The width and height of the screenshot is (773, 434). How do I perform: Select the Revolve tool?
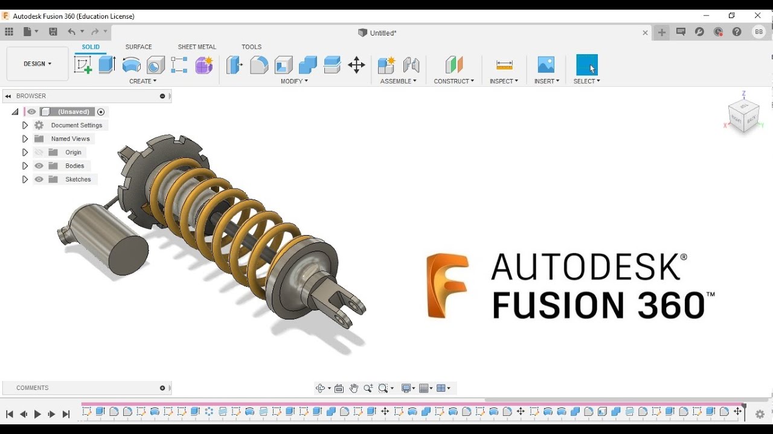click(x=131, y=64)
